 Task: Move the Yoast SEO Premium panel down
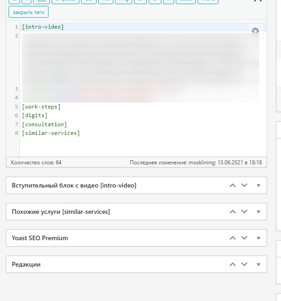pos(244,238)
